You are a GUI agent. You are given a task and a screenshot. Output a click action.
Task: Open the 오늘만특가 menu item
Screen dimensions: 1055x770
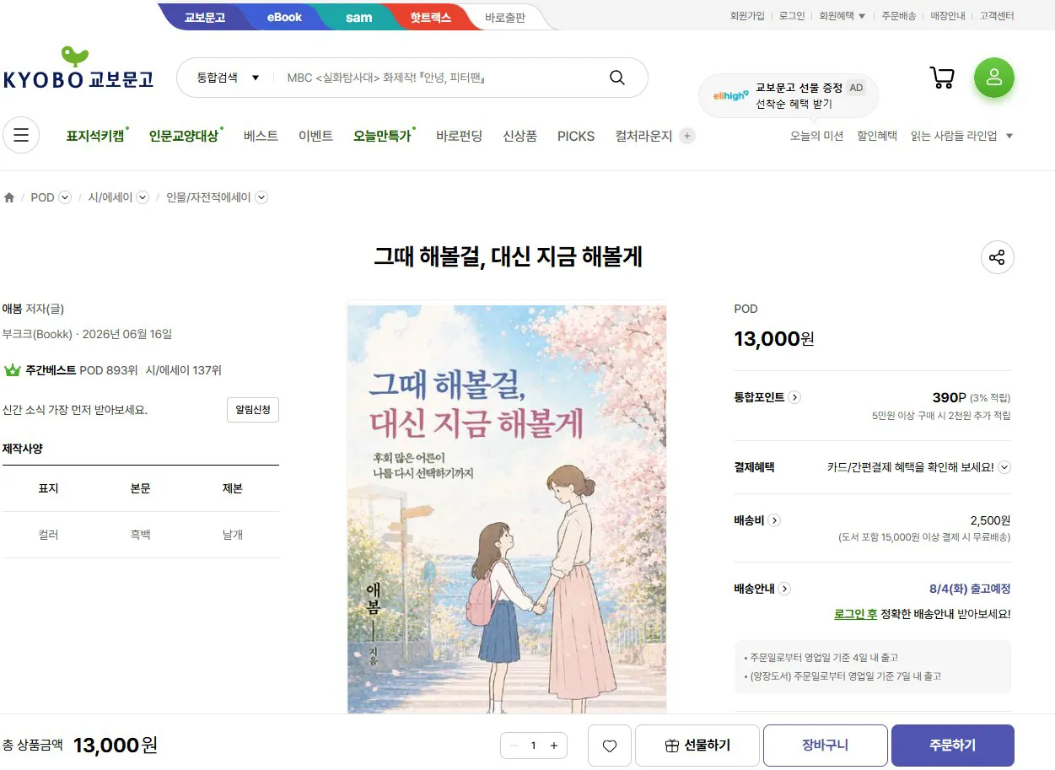coord(382,136)
